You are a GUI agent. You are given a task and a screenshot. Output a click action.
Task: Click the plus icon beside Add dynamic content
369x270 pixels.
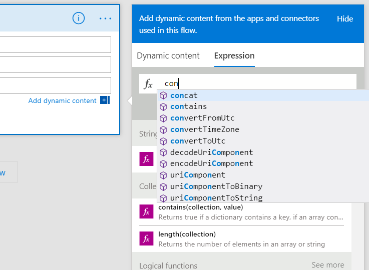(104, 100)
